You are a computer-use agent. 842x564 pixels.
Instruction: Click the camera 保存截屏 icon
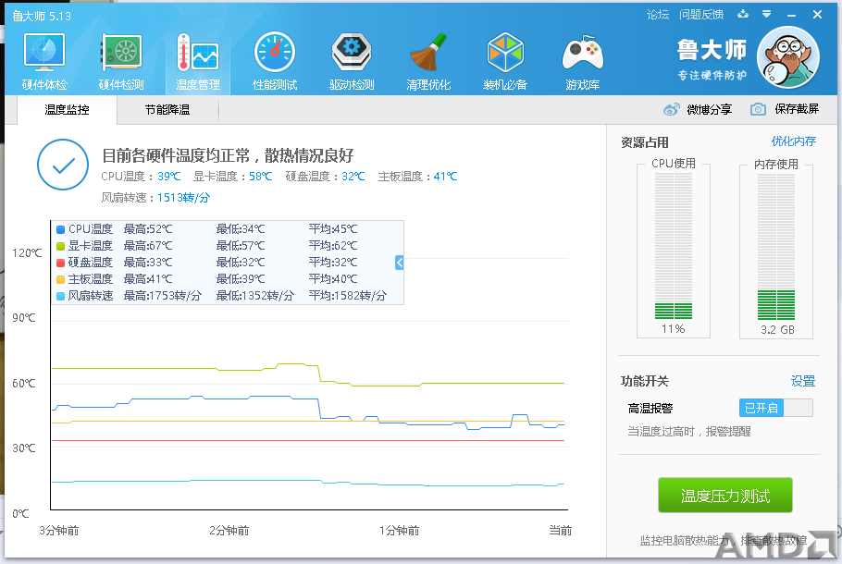point(758,109)
